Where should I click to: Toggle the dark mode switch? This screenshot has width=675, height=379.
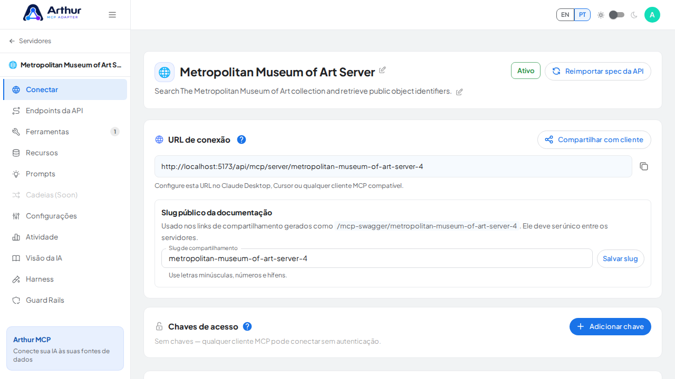[616, 15]
